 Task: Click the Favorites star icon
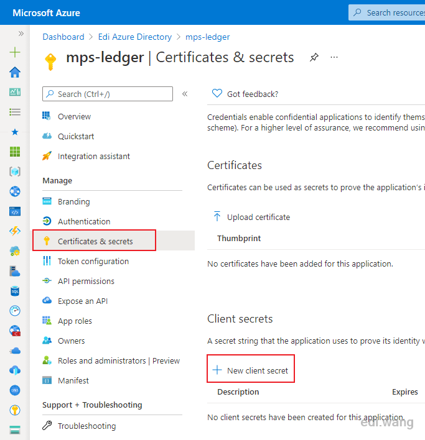pyautogui.click(x=15, y=132)
